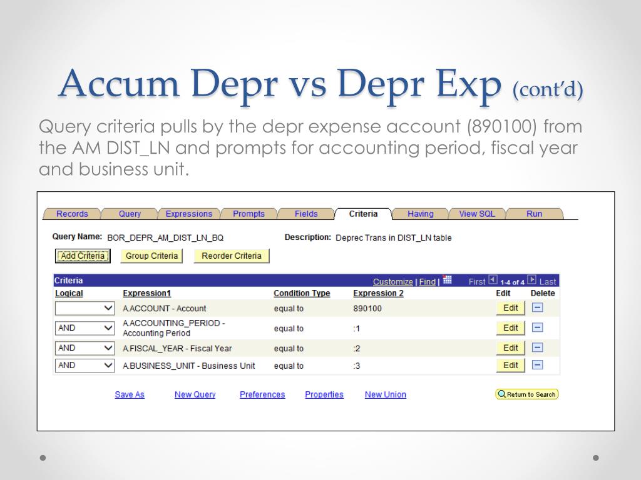Open the Expressions tab
The image size is (641, 480).
click(x=189, y=214)
